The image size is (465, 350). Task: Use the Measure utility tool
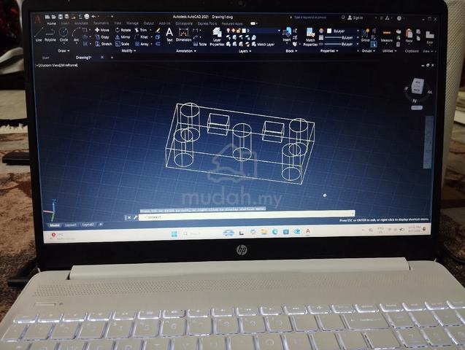click(387, 36)
